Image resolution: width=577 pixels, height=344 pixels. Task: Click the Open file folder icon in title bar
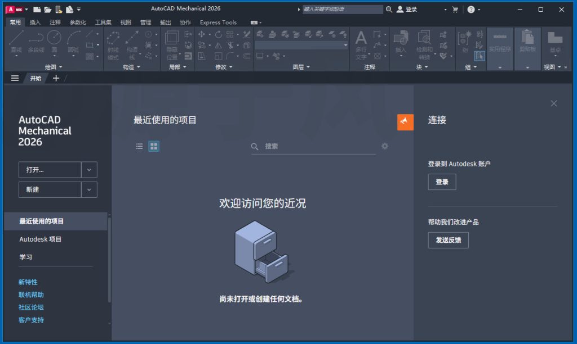47,10
